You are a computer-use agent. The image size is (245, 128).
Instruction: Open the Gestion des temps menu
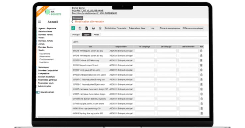coord(46,77)
